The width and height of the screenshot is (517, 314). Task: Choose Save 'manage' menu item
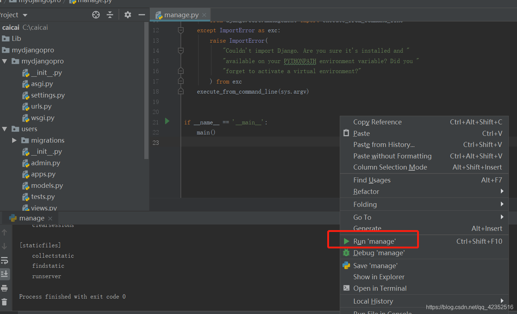[x=424, y=266]
